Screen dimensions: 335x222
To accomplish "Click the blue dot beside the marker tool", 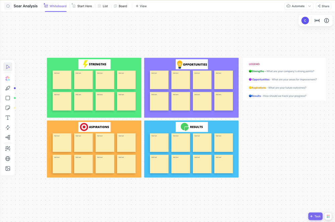I will click(14, 88).
